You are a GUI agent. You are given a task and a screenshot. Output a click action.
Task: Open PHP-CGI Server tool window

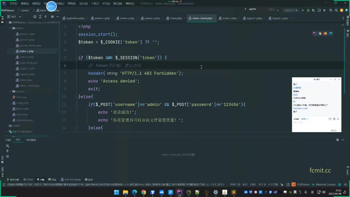[x=71, y=180]
